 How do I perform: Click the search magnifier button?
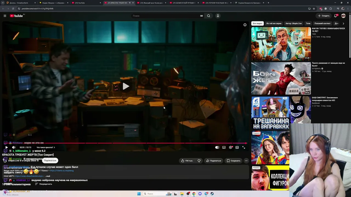209,16
